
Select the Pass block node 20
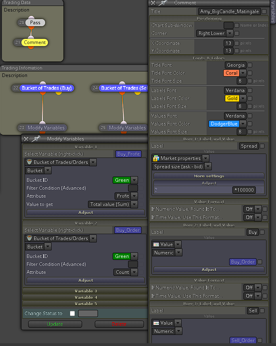pyautogui.click(x=35, y=23)
